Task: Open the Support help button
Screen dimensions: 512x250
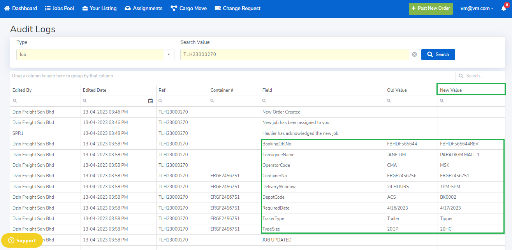Action: click(x=22, y=241)
